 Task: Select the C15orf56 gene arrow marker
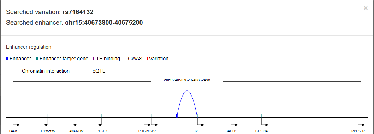46,122
